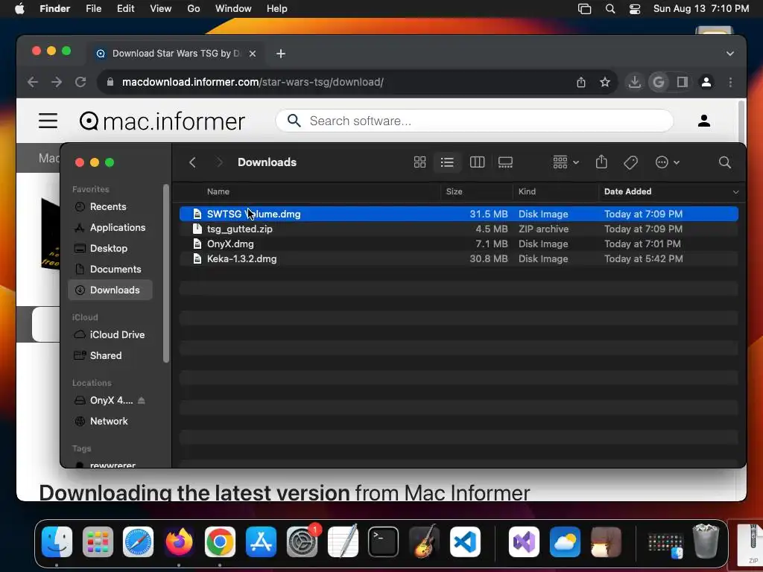Image resolution: width=763 pixels, height=572 pixels.
Task: Open Control Center in menu bar
Action: click(635, 9)
